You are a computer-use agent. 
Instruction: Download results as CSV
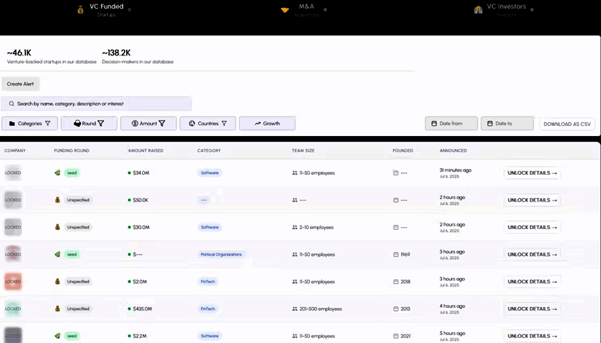(567, 124)
